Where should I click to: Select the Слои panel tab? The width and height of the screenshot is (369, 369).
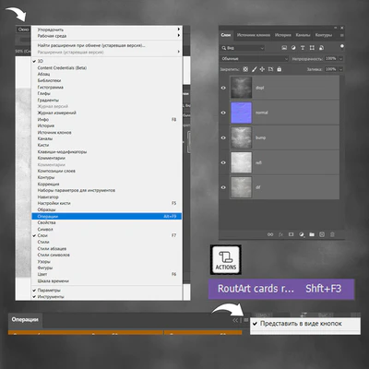[226, 35]
